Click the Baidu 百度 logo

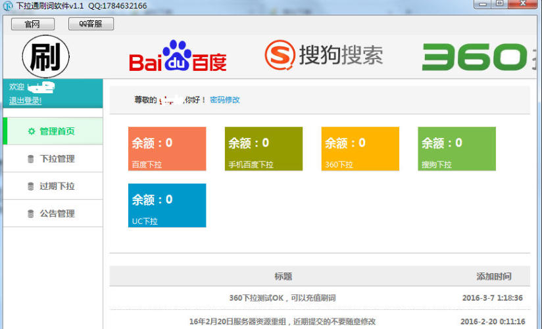pyautogui.click(x=178, y=56)
